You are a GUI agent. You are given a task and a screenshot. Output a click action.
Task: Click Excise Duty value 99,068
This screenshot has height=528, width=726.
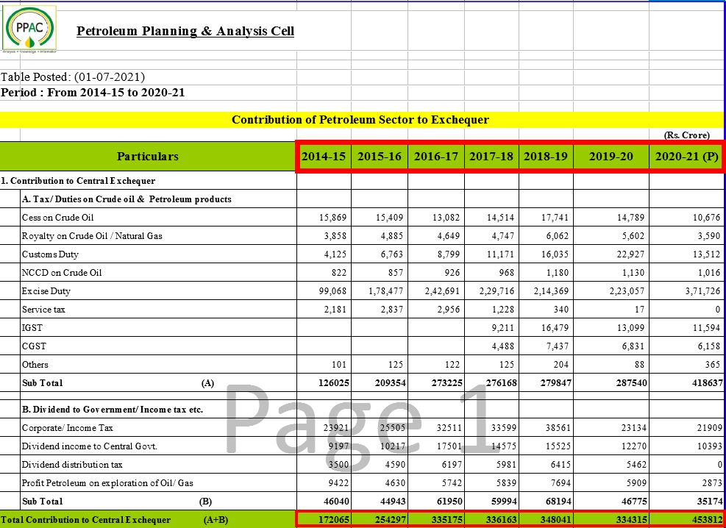click(x=332, y=291)
